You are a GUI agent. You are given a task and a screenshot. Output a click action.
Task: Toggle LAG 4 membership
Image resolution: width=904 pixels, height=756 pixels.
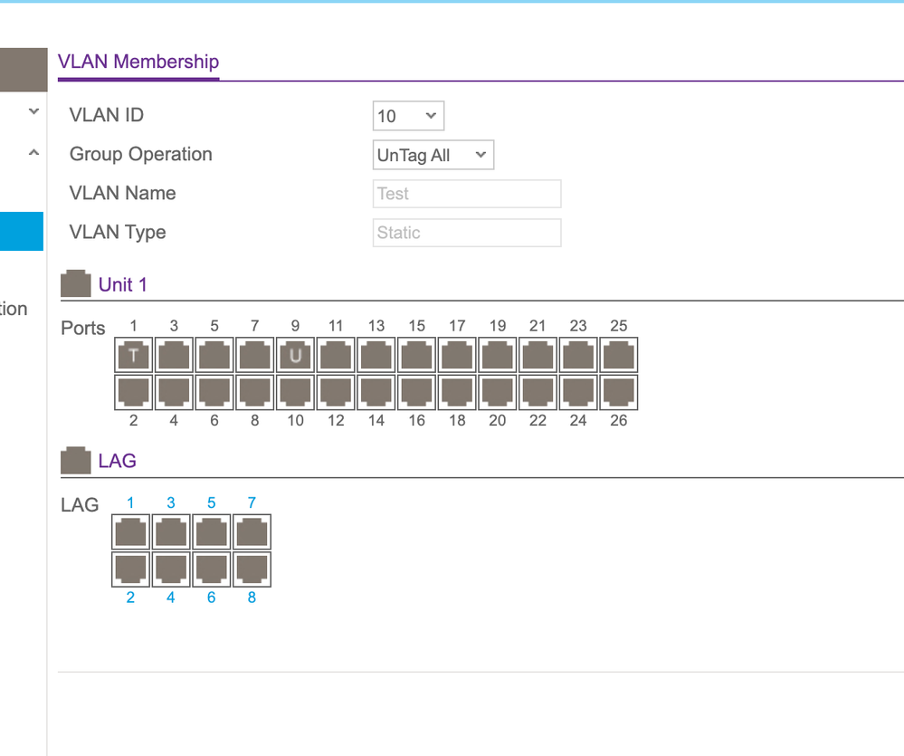click(x=171, y=569)
